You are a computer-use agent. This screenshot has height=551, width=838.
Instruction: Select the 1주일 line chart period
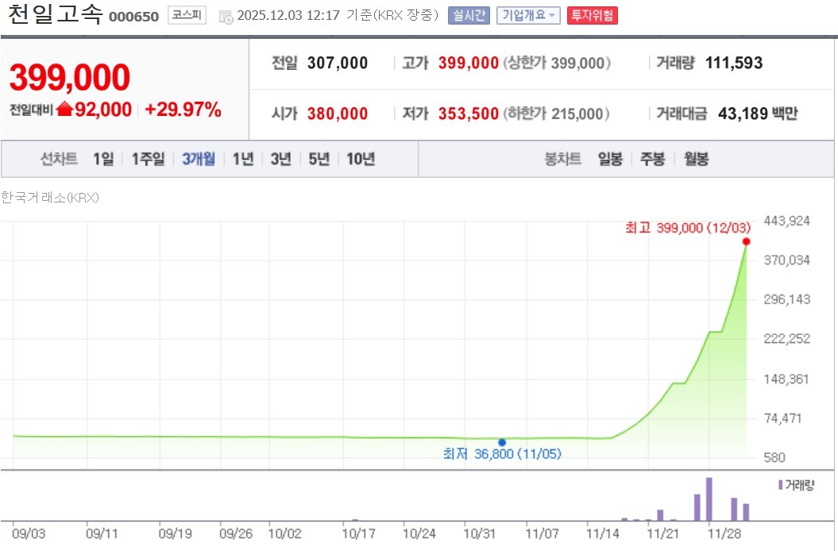(148, 159)
